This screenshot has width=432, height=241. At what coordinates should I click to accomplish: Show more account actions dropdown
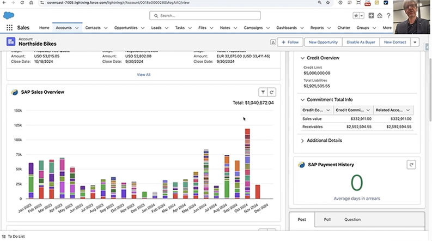tap(415, 42)
